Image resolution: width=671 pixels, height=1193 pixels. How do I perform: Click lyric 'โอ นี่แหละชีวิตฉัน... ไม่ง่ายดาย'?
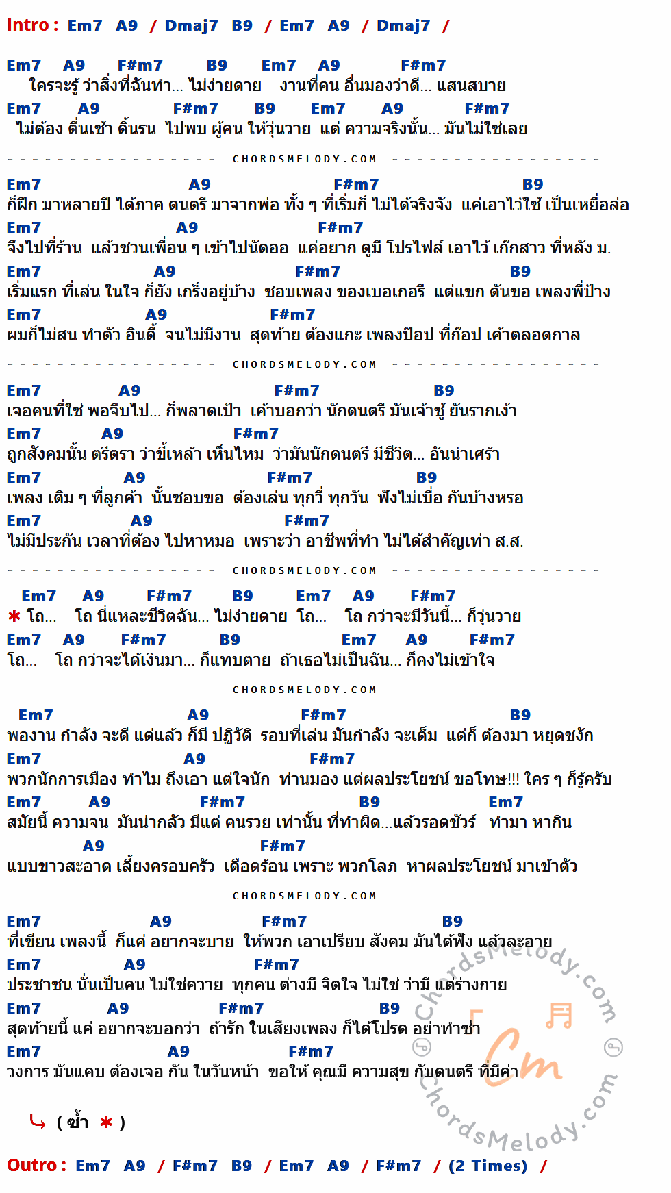pos(181,617)
